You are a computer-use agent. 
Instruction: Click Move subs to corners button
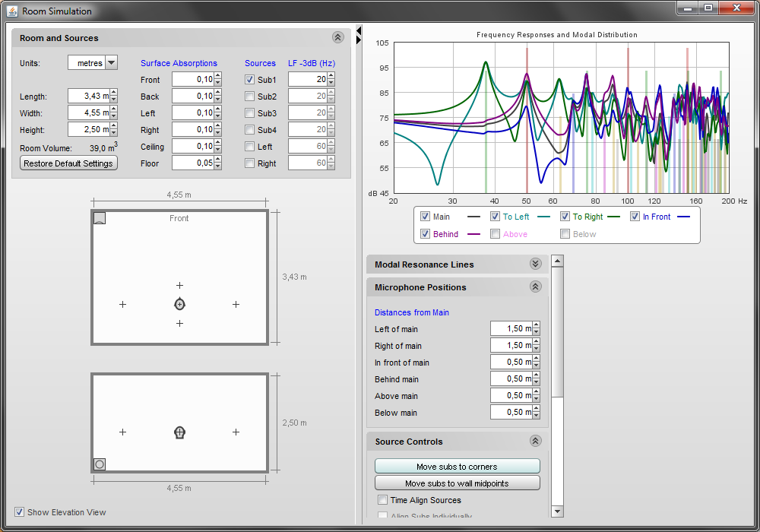(x=457, y=466)
